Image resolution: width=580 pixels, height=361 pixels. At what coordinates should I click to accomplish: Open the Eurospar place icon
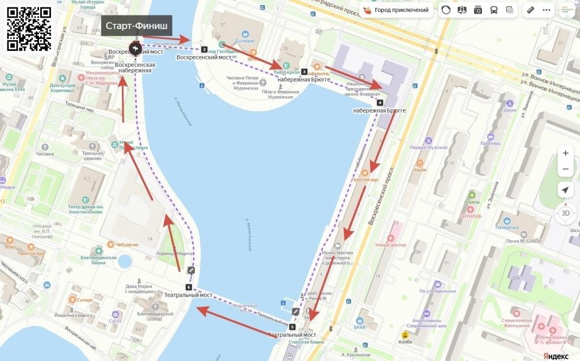pyautogui.click(x=245, y=35)
